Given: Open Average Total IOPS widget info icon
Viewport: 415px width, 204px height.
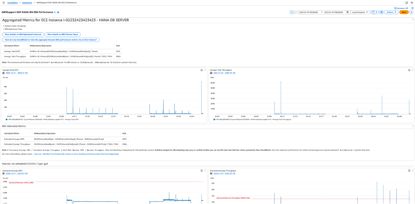Looking at the screenshot, I should click(201, 70).
